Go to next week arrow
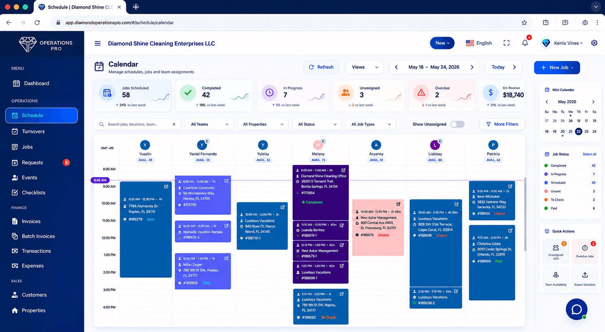The width and height of the screenshot is (605, 332). point(472,67)
